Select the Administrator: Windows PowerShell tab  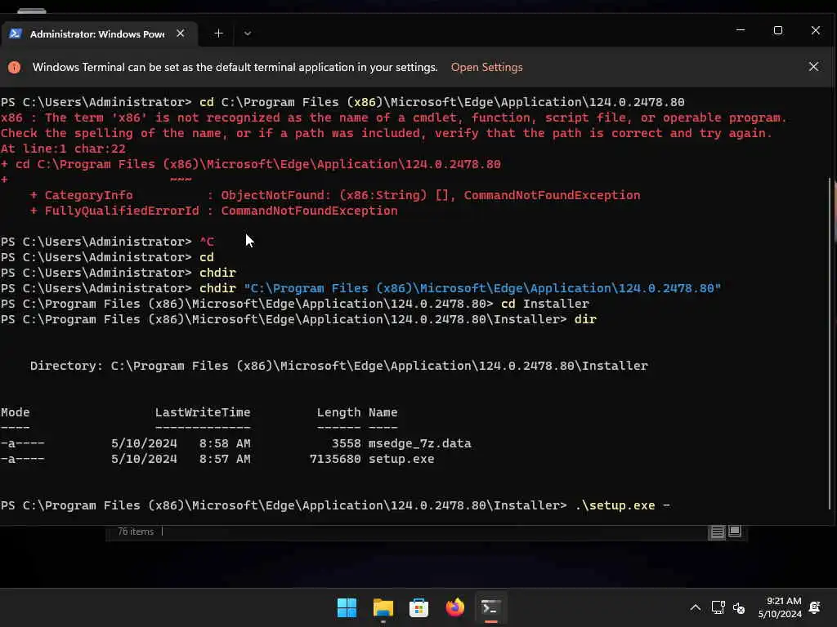99,33
